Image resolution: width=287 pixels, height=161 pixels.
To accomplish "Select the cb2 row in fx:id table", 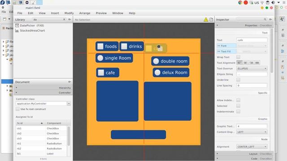I will click(41, 133).
